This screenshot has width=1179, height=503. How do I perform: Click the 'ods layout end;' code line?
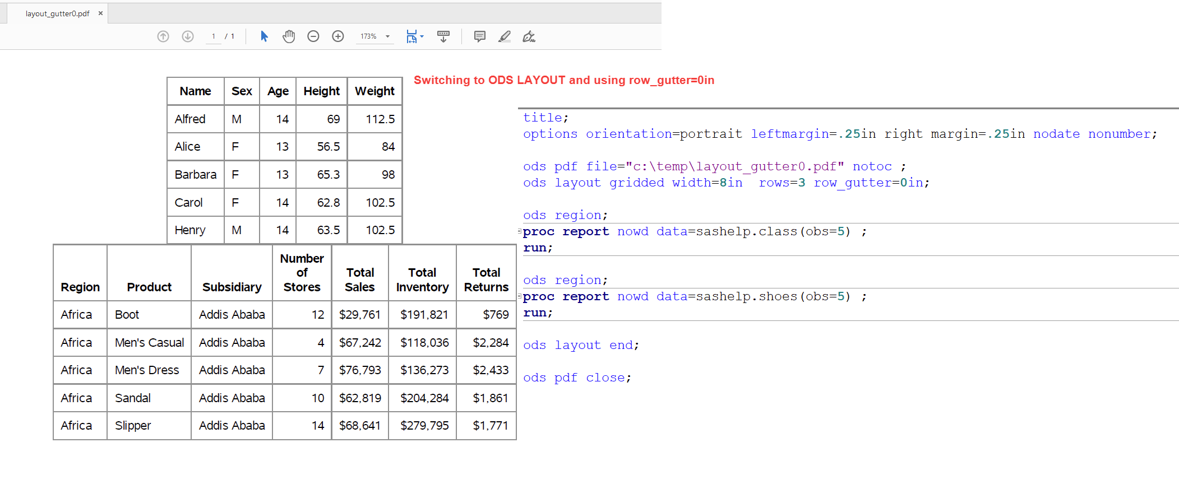pos(581,345)
